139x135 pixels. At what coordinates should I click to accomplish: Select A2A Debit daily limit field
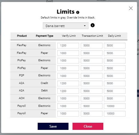click(115, 91)
